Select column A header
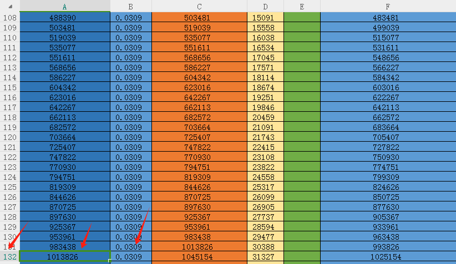Viewport: 456px width, 264px height. pos(65,7)
